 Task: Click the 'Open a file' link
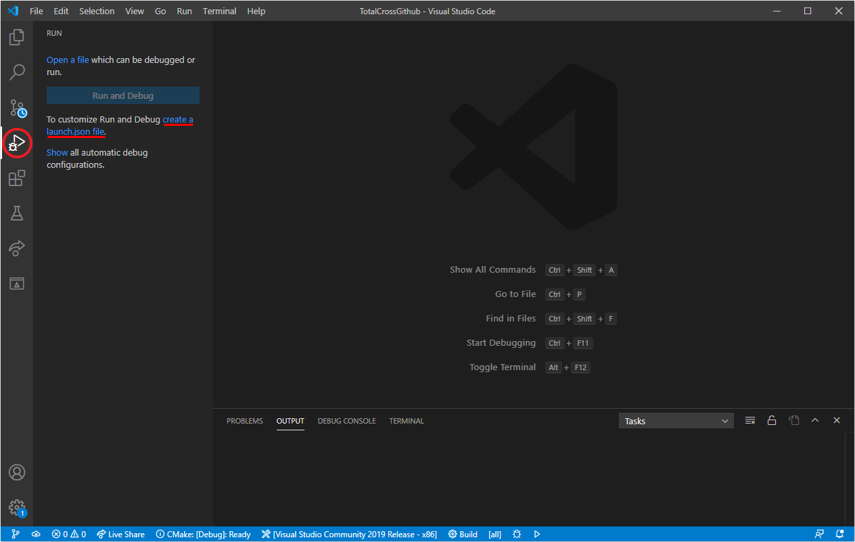68,60
